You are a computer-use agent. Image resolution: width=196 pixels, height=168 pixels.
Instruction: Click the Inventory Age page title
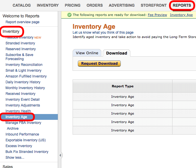(x=94, y=27)
